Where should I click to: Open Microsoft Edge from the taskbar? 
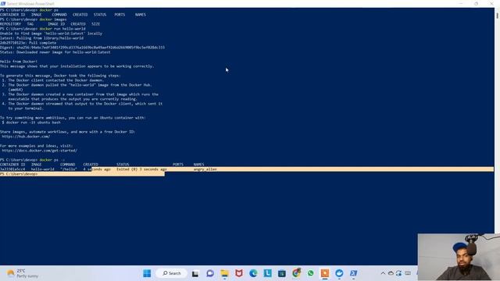253,273
